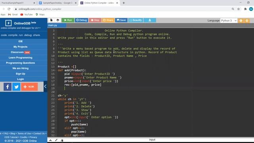Screen dimensions: 254x143
Task: Open the Terms of Use footer link
Action: [24, 133]
